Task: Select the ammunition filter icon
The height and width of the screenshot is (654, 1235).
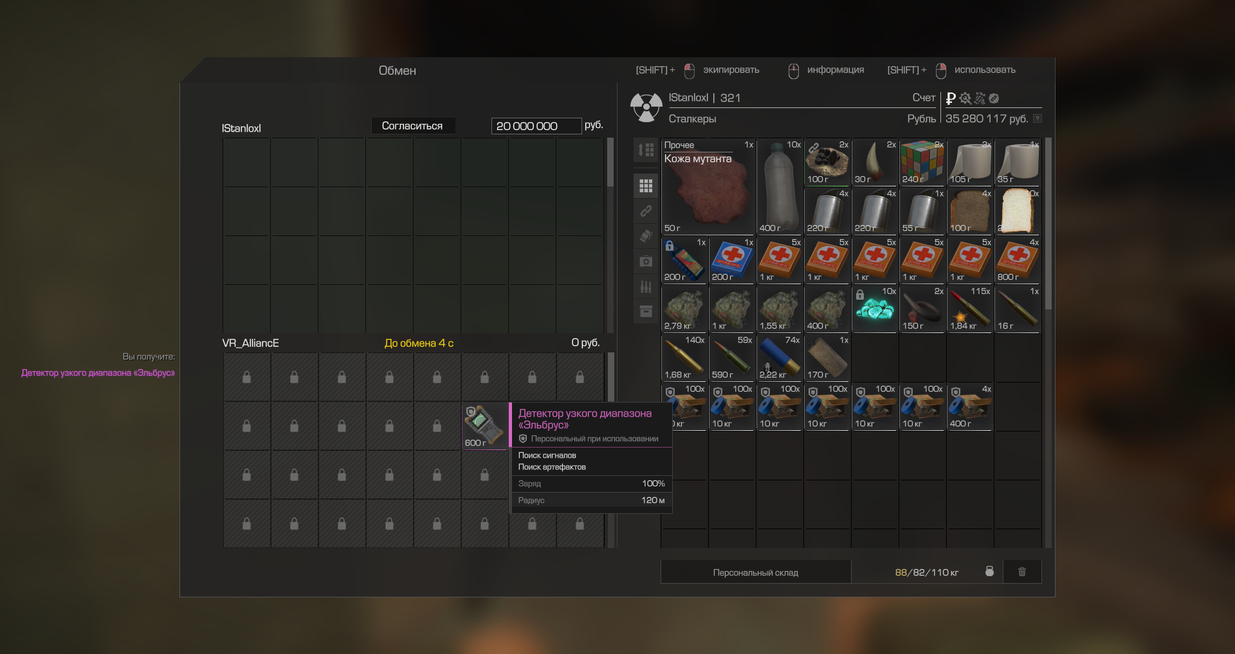Action: point(646,286)
